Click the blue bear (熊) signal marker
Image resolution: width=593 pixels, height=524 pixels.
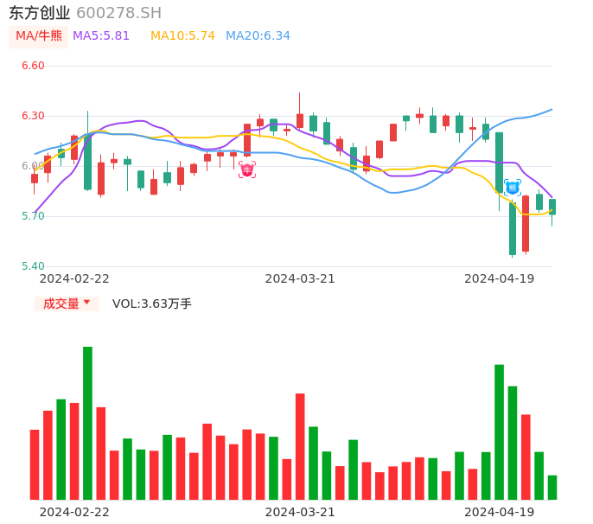513,187
